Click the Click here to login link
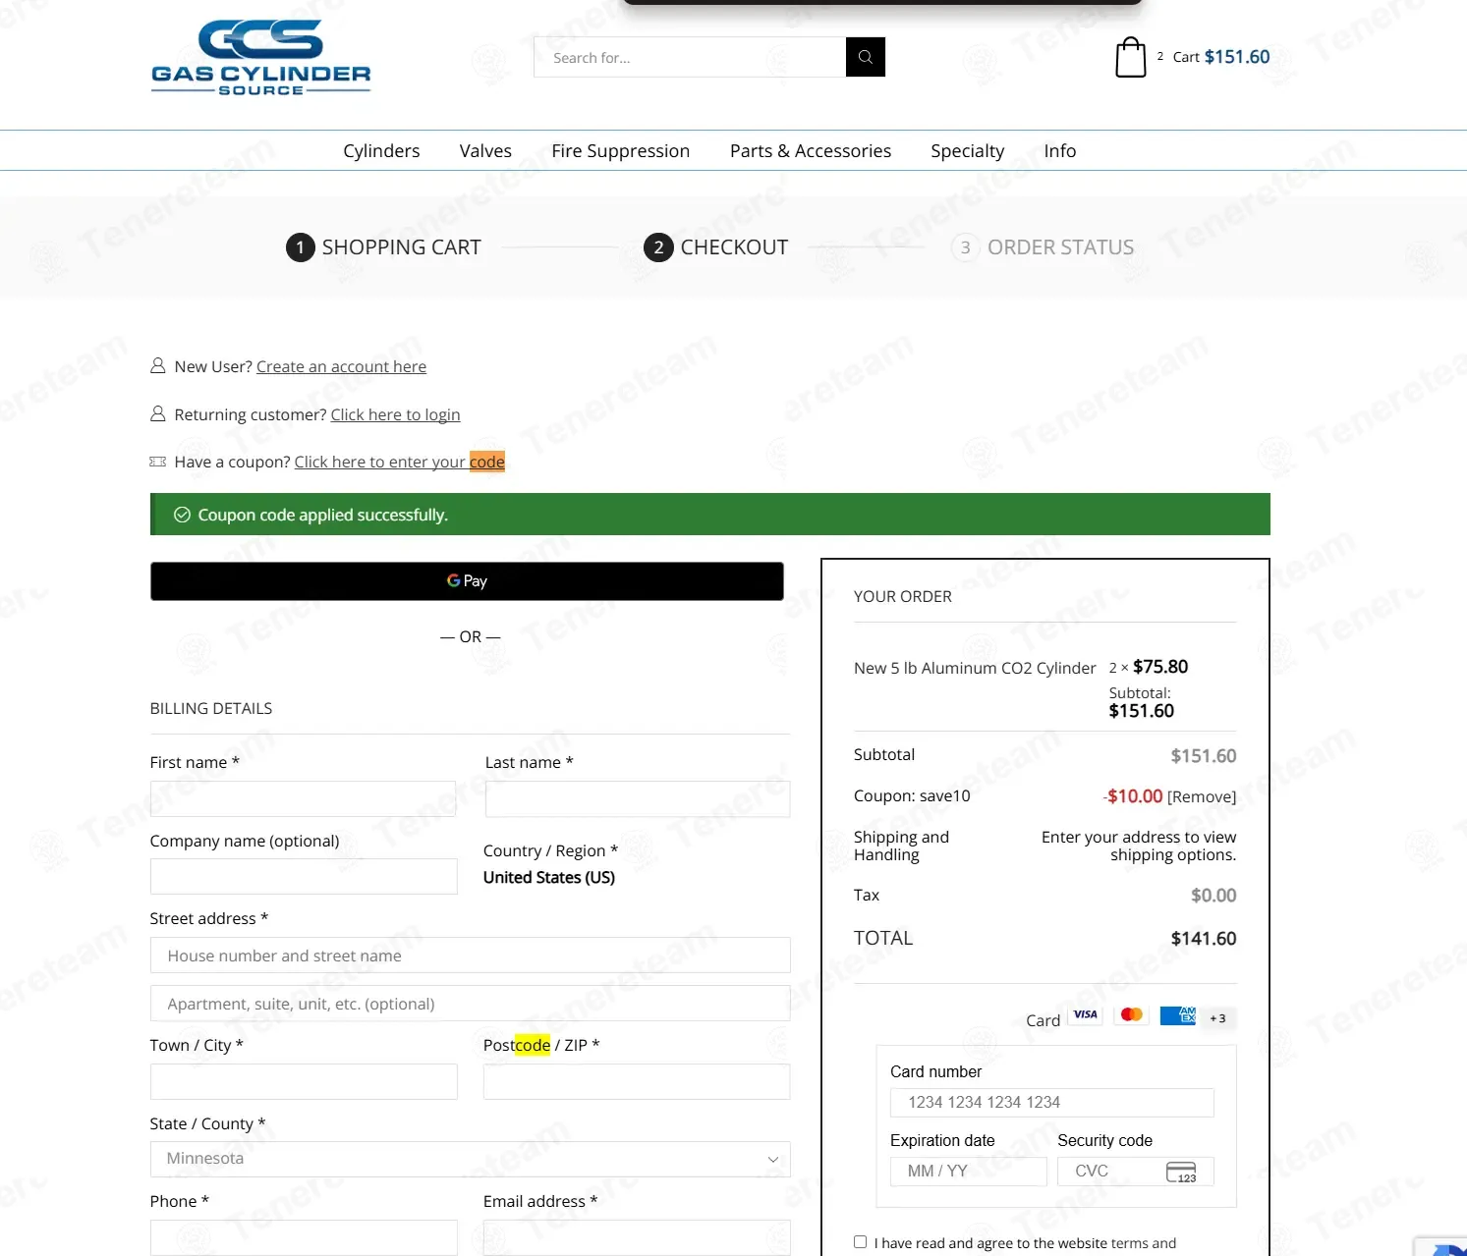The height and width of the screenshot is (1256, 1467). coord(395,414)
